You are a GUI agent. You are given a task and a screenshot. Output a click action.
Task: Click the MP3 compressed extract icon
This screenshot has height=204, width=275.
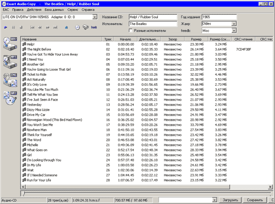tap(10, 62)
